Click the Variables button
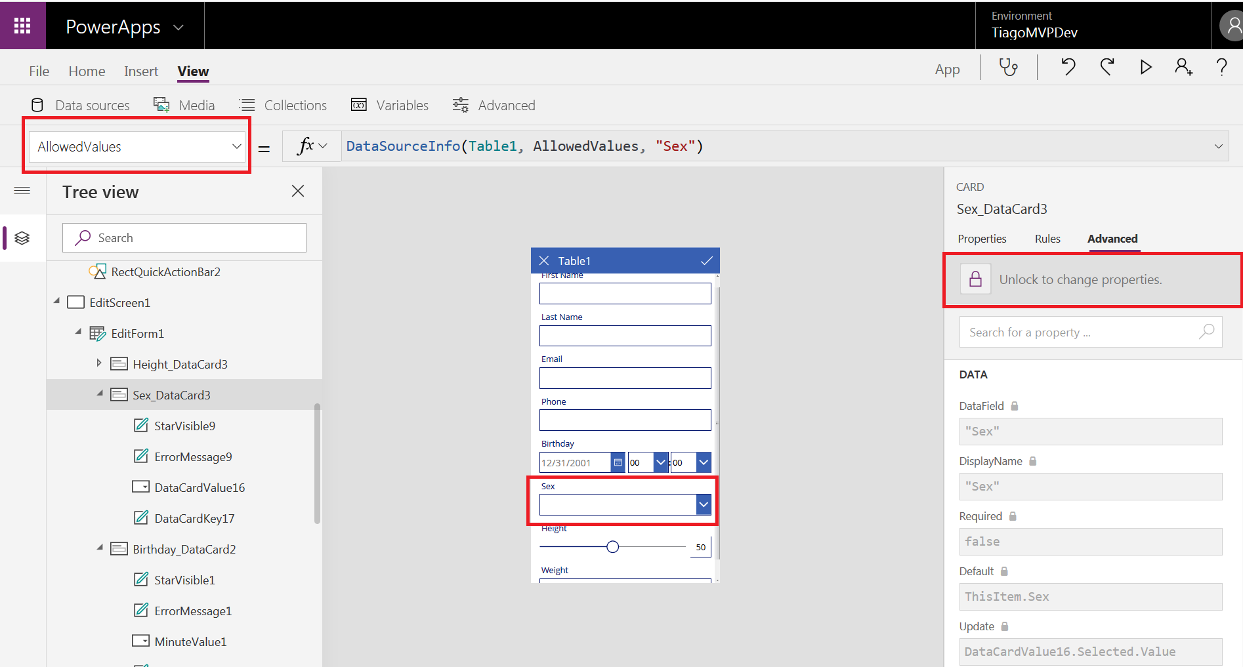Image resolution: width=1243 pixels, height=667 pixels. click(390, 105)
